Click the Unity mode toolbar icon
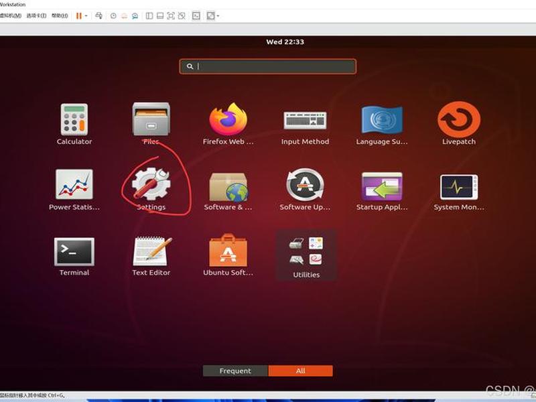Viewport: 536px width, 402px height. (x=182, y=15)
